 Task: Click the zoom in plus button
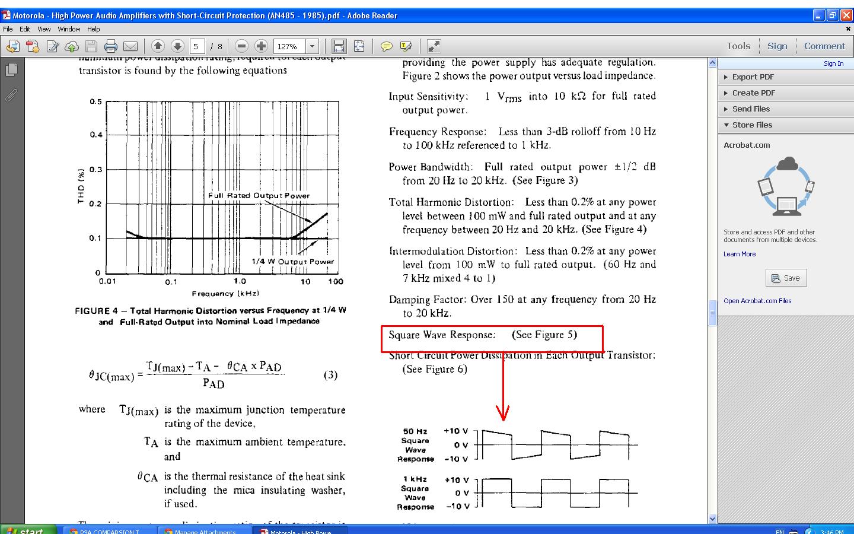pos(261,46)
